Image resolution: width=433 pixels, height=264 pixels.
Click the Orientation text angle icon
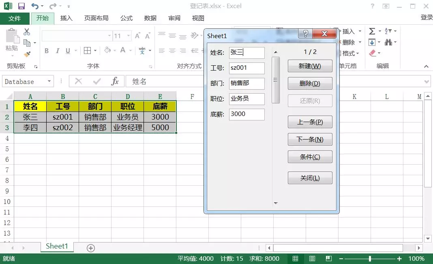[195, 36]
